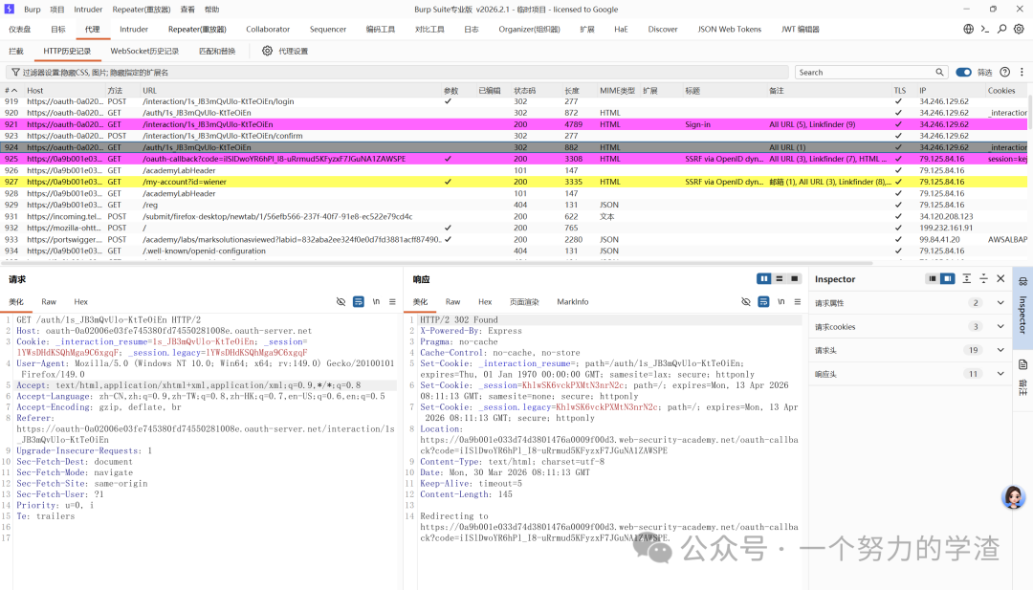Viewport: 1033px width, 590px height.
Task: Switch to the Intruder tab
Action: [134, 29]
